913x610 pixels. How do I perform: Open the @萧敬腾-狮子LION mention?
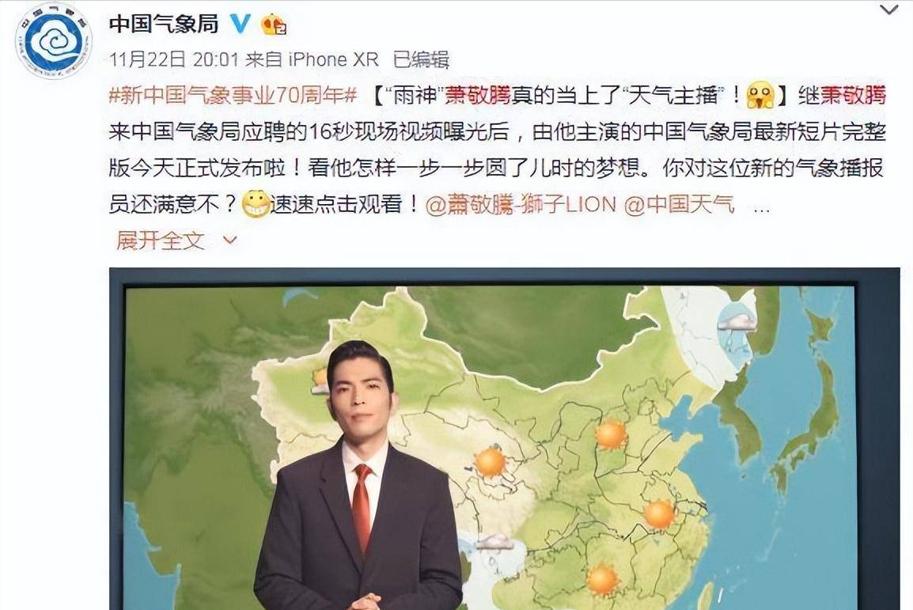521,205
